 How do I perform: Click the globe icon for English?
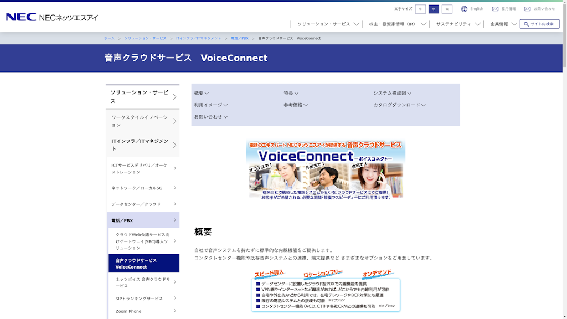point(464,9)
